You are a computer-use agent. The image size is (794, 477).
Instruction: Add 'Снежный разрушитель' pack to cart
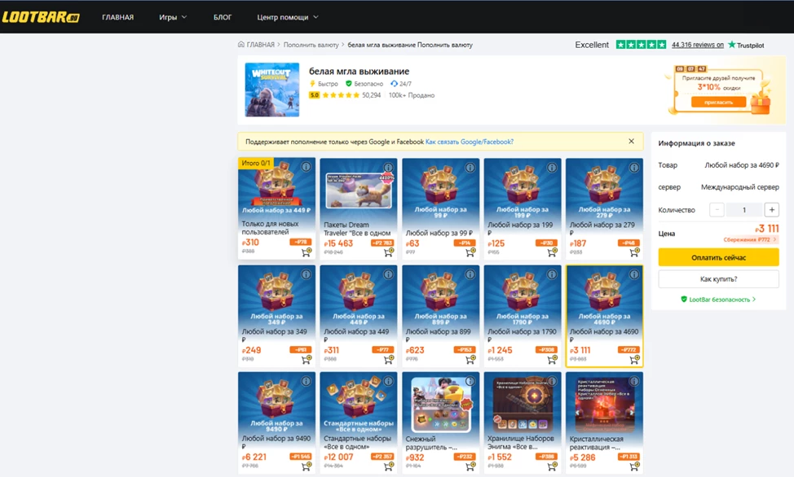tap(470, 466)
